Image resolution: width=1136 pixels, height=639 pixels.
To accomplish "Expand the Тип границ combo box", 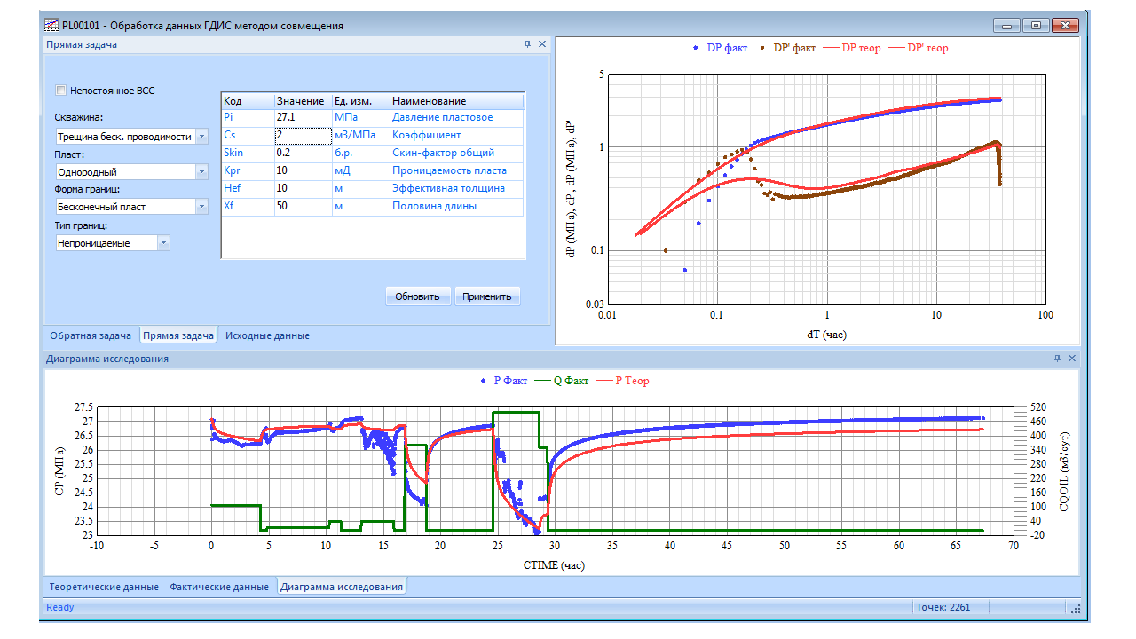I will tap(163, 242).
